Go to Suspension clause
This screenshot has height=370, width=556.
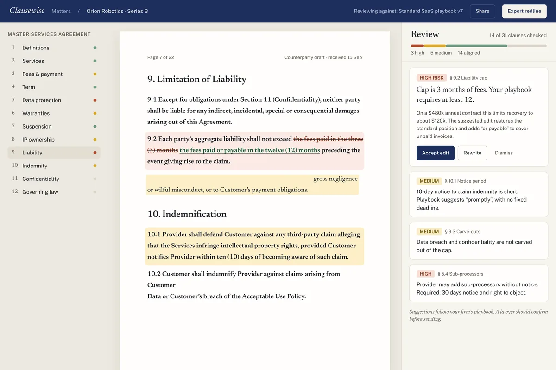point(54,126)
